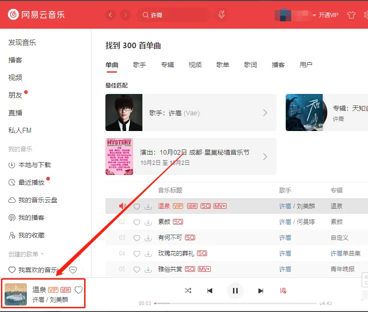
Task: Switch to the 视频 results tab
Action: 195,65
